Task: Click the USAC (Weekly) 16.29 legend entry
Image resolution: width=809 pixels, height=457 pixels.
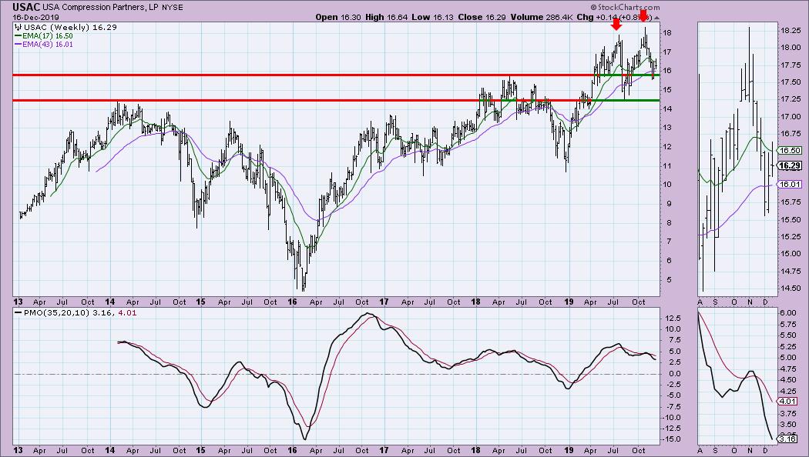Action: [x=70, y=27]
